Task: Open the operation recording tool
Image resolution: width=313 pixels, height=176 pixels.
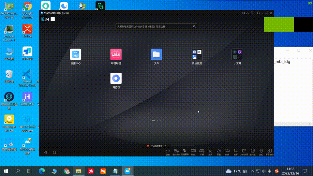Action: pyautogui.click(x=176, y=151)
